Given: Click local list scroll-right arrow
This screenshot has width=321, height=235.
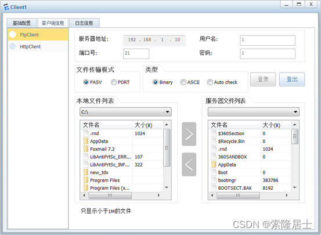Looking at the screenshot, I should pos(158,196).
